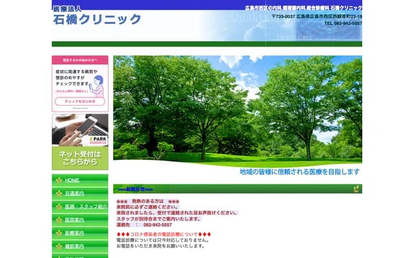Open the 健診案内 sidebar link
Viewport: 414px width, 258px height.
point(74,246)
